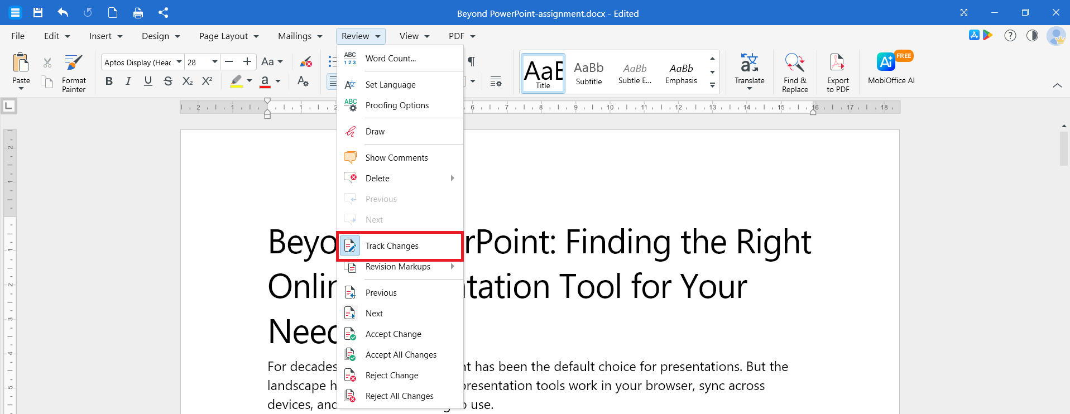Image resolution: width=1070 pixels, height=414 pixels.
Task: Launch MobiOffice AI
Action: click(x=891, y=68)
